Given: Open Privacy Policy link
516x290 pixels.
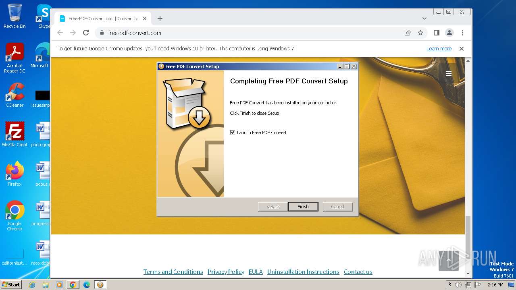Looking at the screenshot, I should 226,272.
